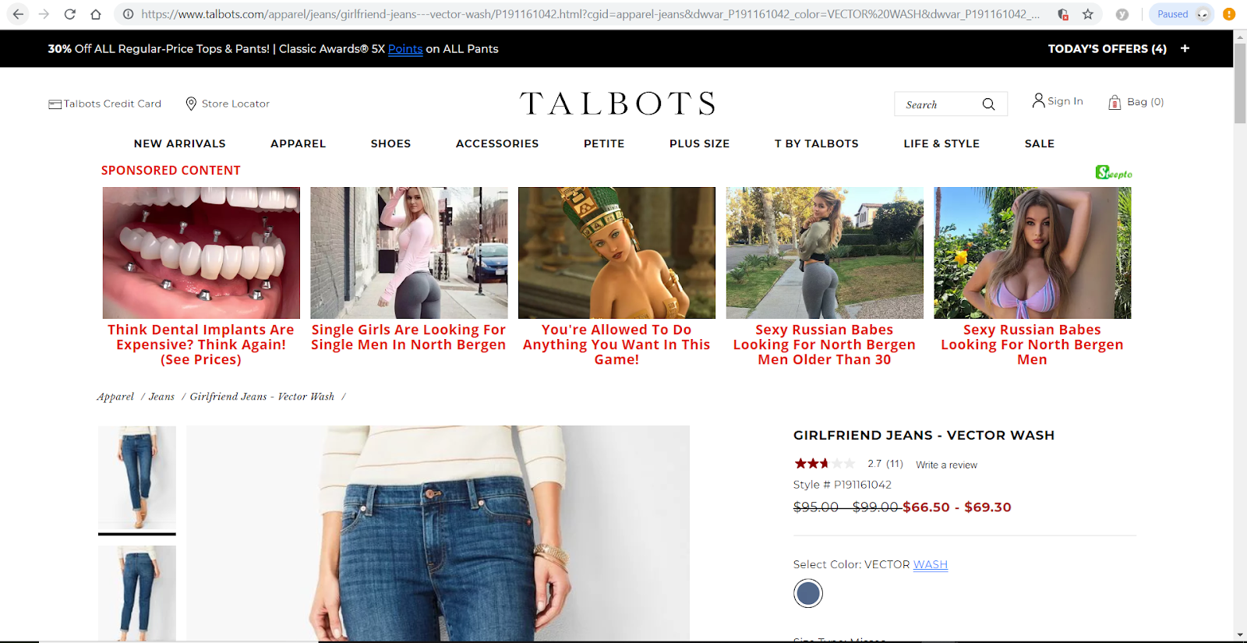1247x643 pixels.
Task: Open the T BY TALBOTS menu
Action: [817, 143]
